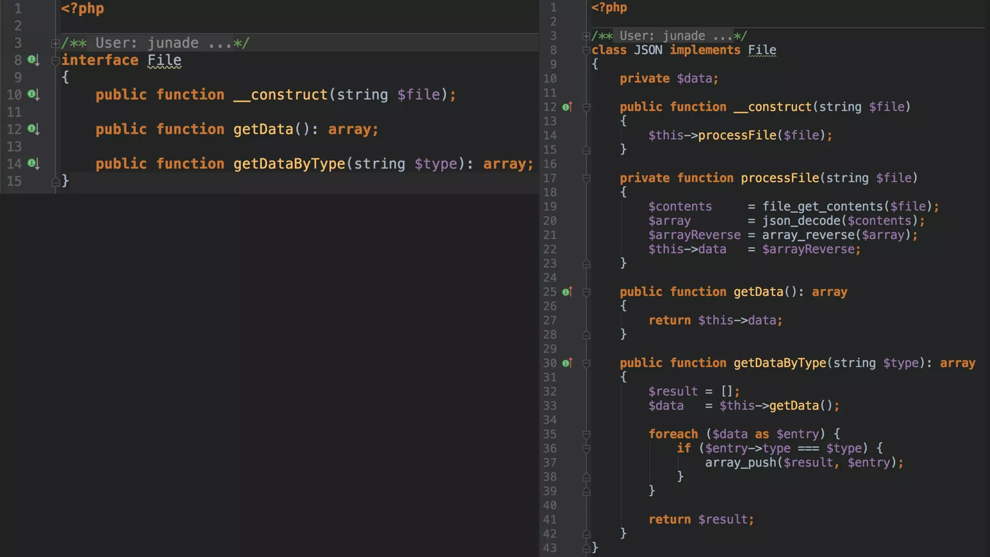Click the fold-end marker at the JSON class closing brace
Screen dimensions: 990x557
pyautogui.click(x=586, y=548)
